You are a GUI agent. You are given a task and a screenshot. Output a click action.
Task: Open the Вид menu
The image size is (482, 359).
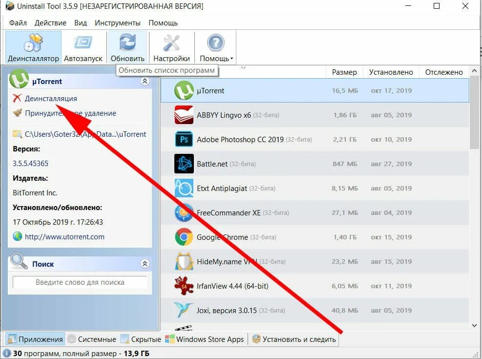[x=81, y=23]
